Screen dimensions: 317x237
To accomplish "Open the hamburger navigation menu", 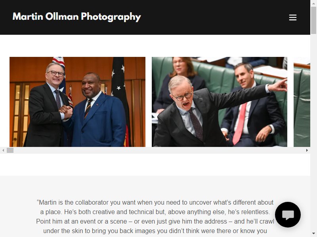I will [x=292, y=17].
